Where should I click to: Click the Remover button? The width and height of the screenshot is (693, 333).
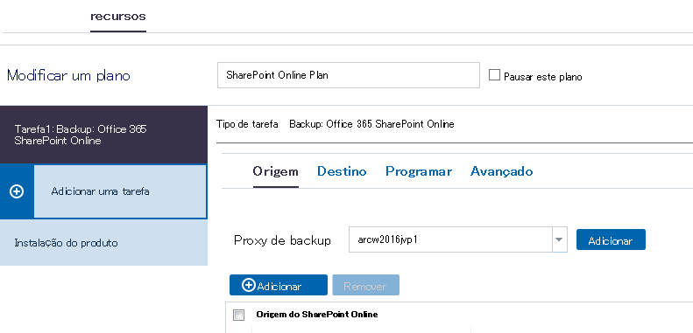366,285
